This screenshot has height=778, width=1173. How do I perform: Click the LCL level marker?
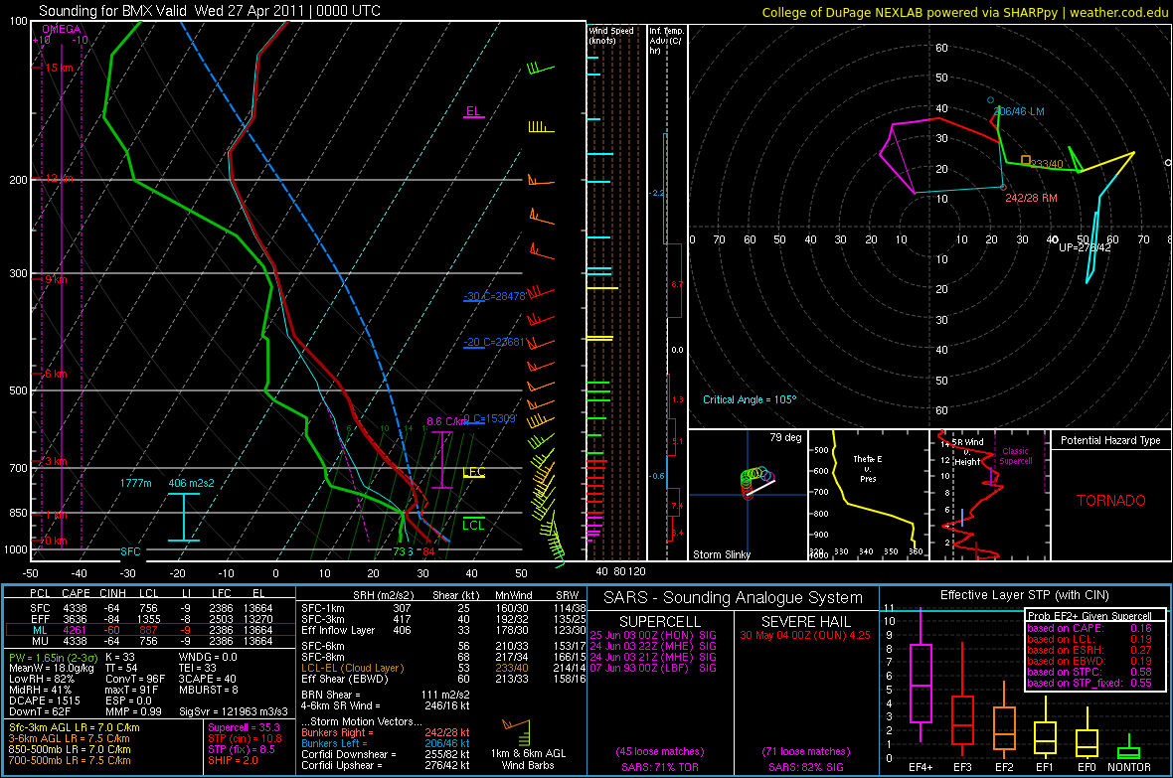tap(473, 524)
